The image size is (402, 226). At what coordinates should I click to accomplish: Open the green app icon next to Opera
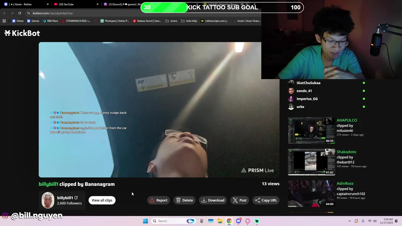(257, 221)
